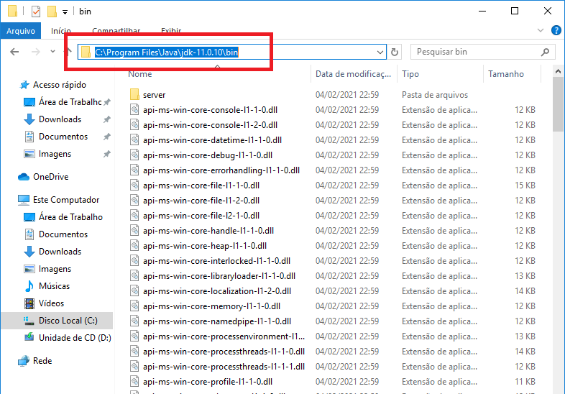Open pinned Documentos under Acesso rápido
This screenshot has height=394, width=565.
[x=63, y=137]
